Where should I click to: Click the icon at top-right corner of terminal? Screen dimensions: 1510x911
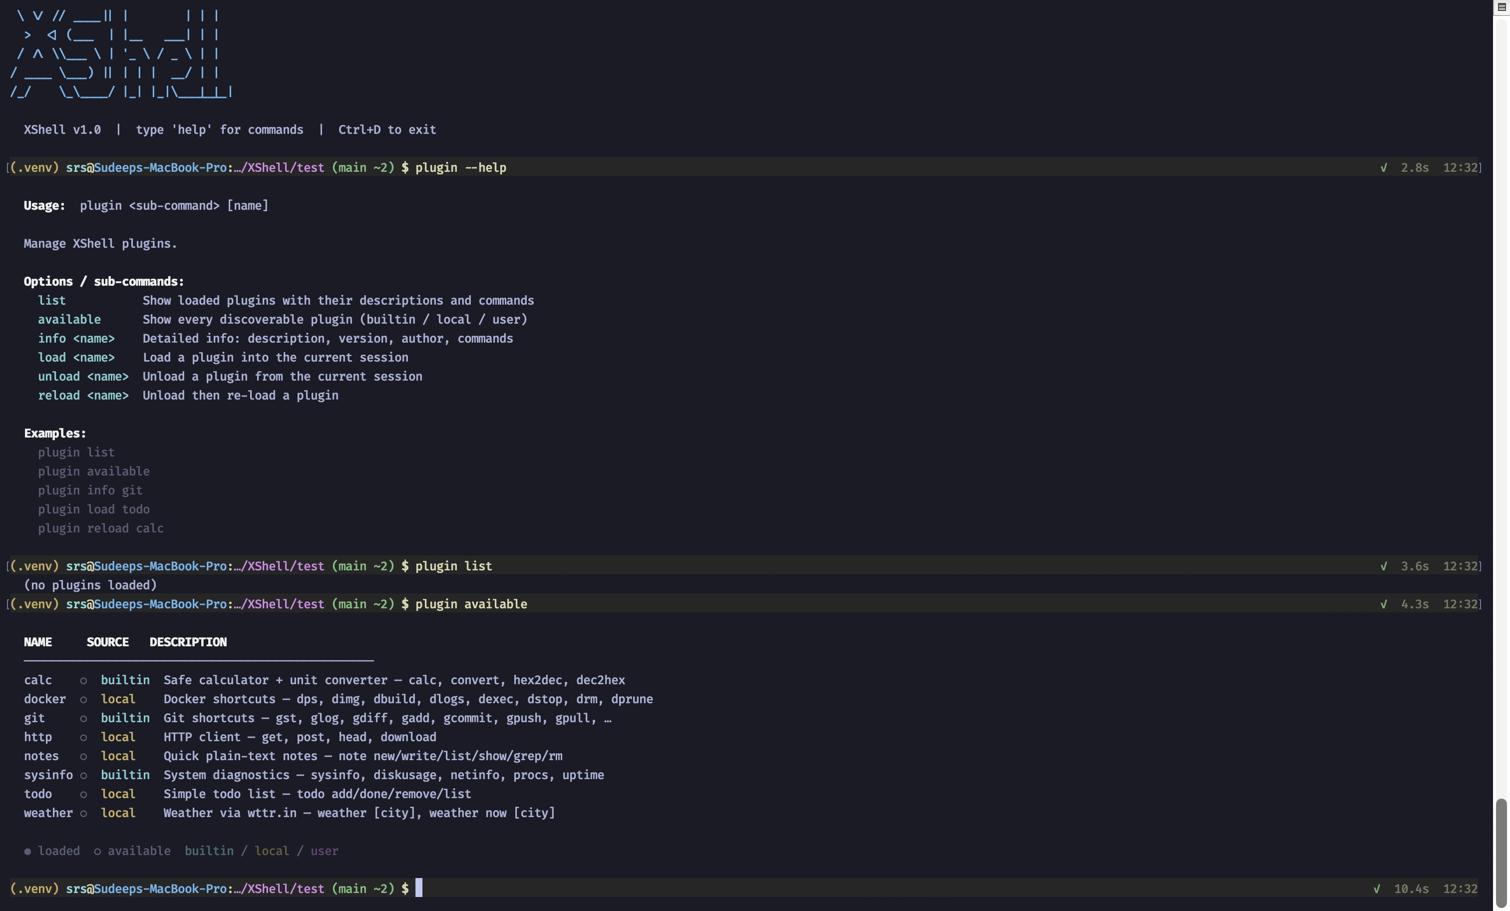[1502, 7]
